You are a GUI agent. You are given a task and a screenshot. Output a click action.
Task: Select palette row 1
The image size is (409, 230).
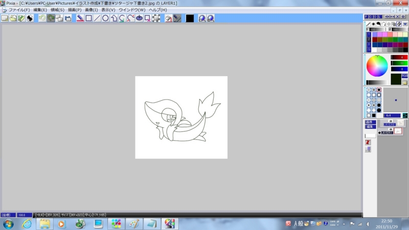point(369,34)
